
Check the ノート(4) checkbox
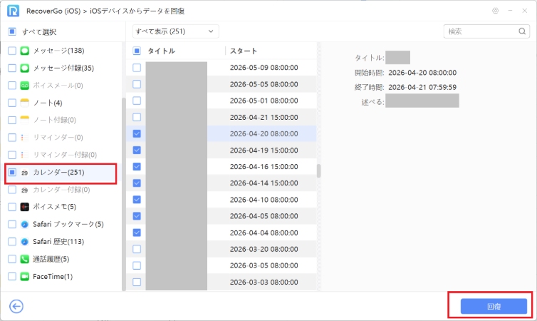[12, 103]
